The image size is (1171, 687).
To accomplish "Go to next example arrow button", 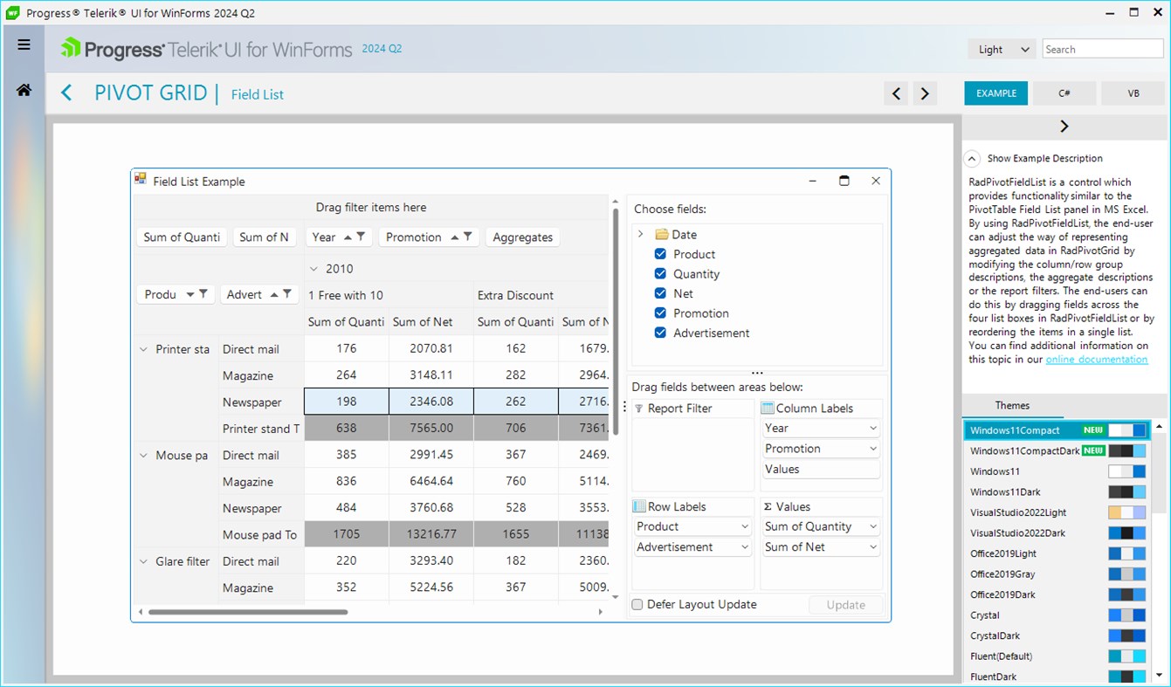I will tap(925, 93).
